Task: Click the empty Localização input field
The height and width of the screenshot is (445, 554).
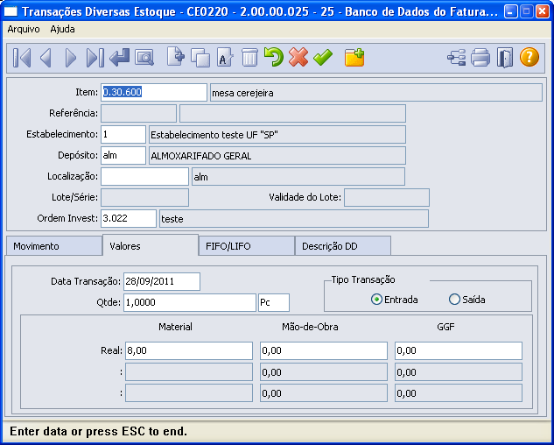Action: (145, 177)
